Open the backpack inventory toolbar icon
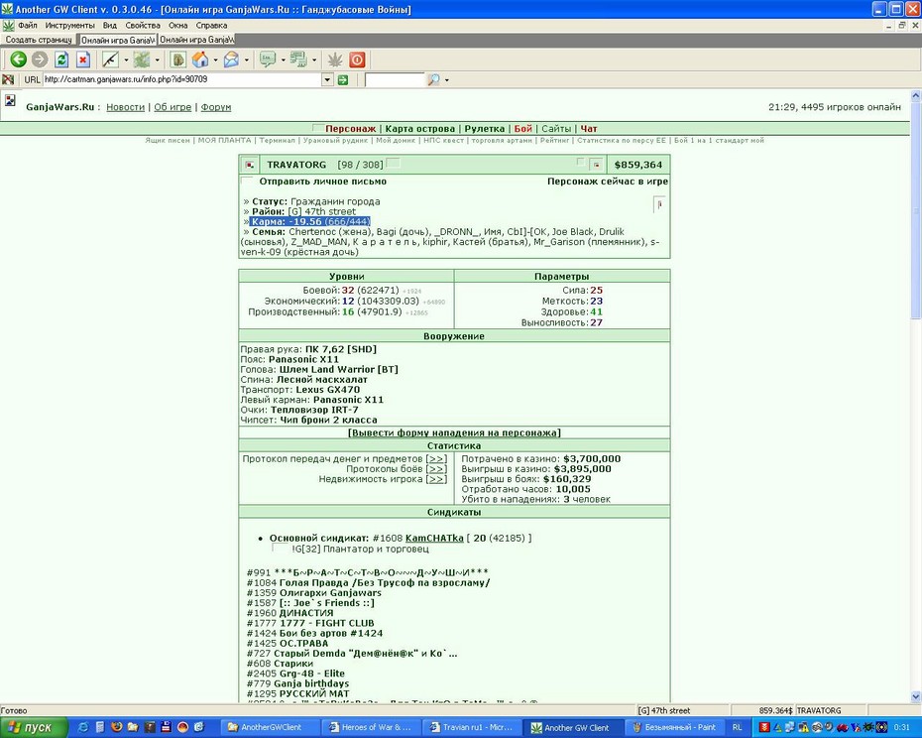Image resolution: width=922 pixels, height=738 pixels. pos(178,60)
